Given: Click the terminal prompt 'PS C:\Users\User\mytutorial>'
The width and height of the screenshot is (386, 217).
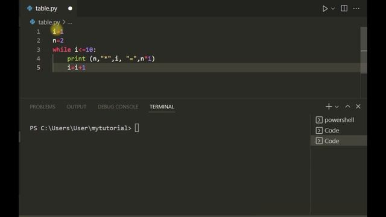Looking at the screenshot, I should (80, 128).
